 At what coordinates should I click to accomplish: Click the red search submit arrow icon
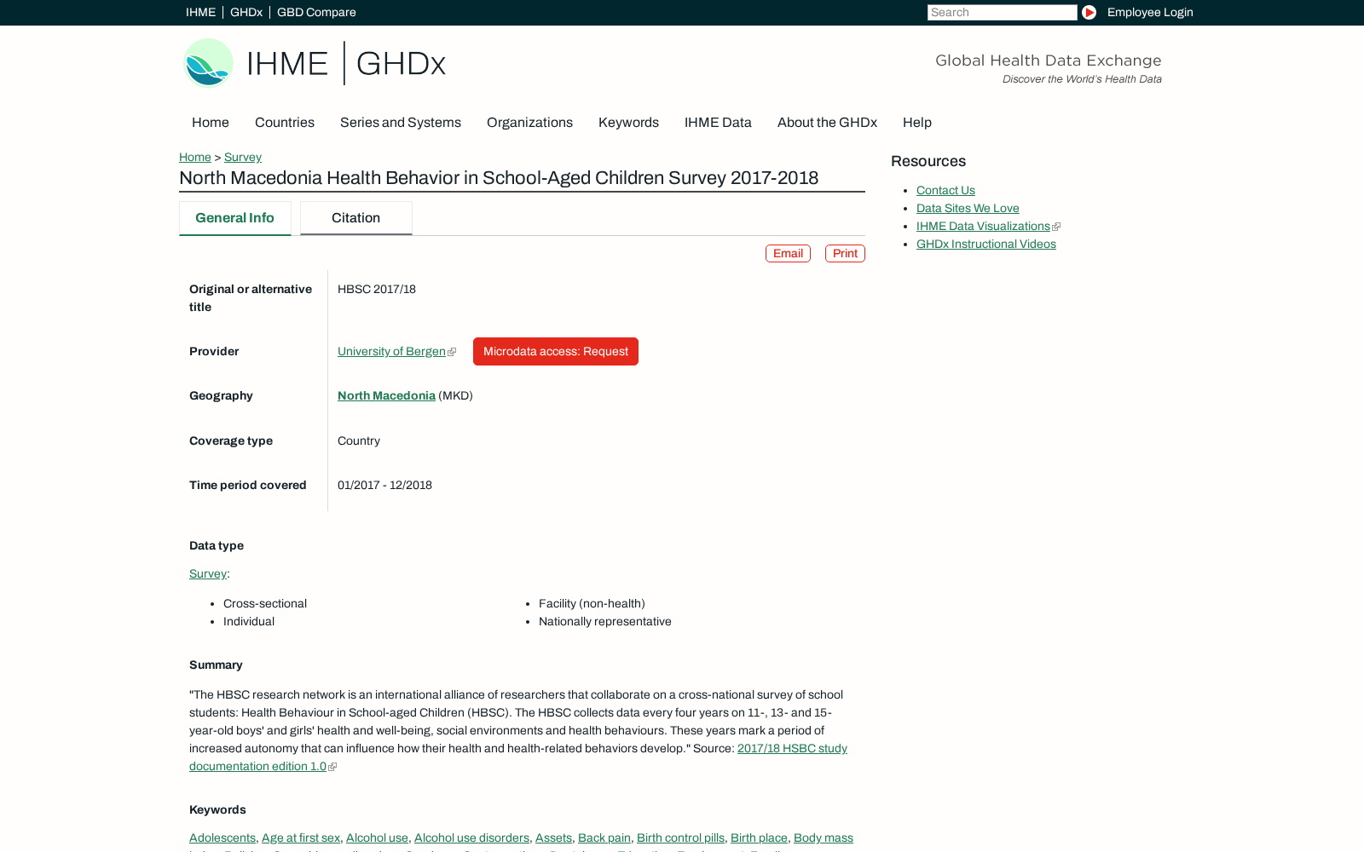pyautogui.click(x=1089, y=12)
